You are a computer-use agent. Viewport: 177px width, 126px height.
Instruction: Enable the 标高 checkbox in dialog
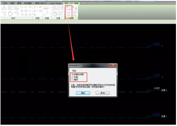coord(73,77)
